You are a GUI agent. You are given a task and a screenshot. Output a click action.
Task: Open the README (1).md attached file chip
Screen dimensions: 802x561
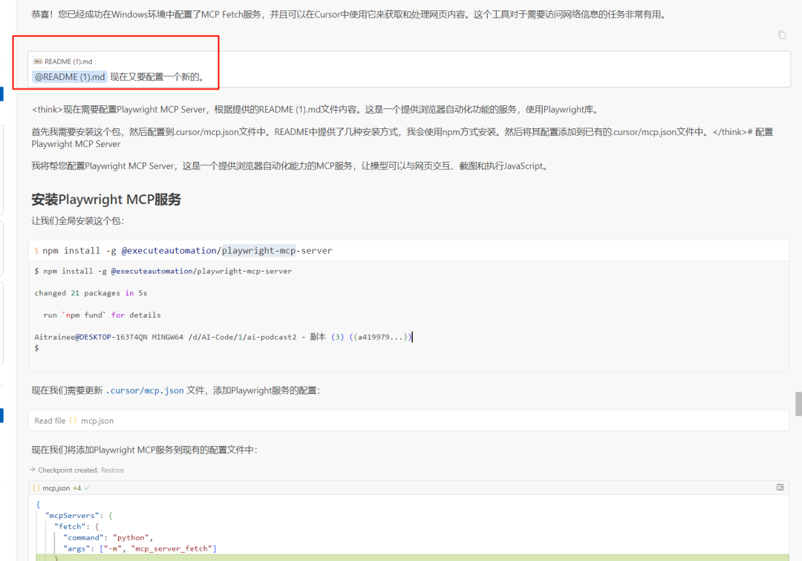tap(63, 62)
